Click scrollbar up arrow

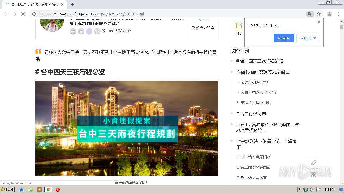(x=342, y=22)
